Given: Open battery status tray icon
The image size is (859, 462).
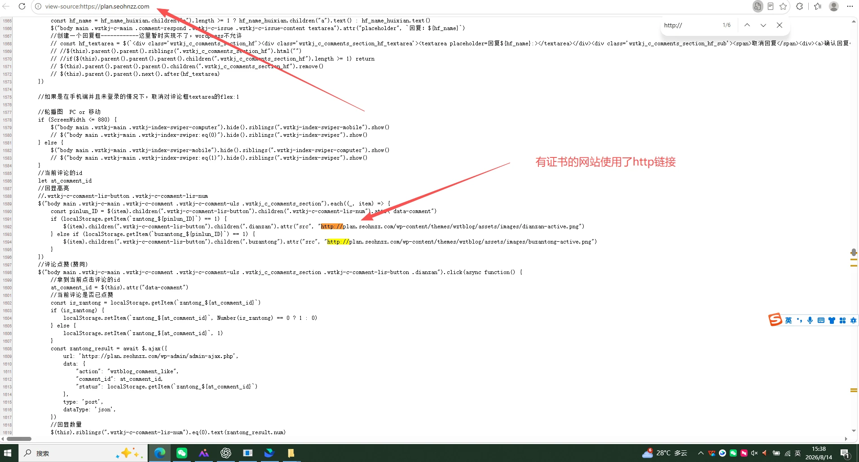Looking at the screenshot, I should (x=776, y=453).
